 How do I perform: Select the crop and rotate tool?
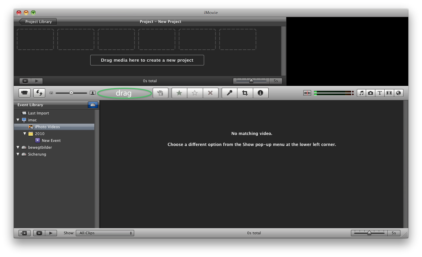tap(245, 93)
